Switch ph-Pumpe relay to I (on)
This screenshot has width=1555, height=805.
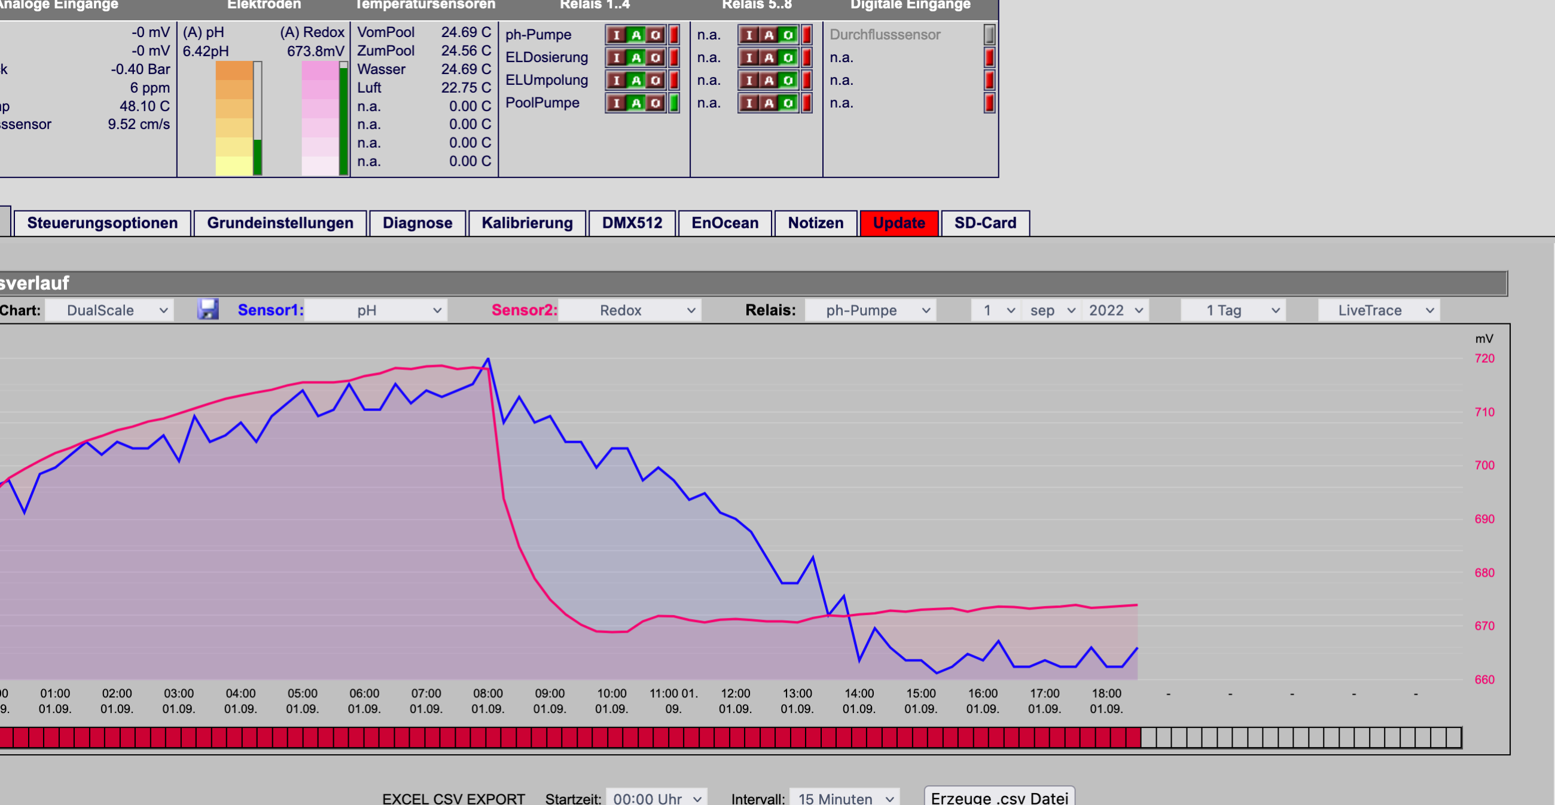pos(617,35)
